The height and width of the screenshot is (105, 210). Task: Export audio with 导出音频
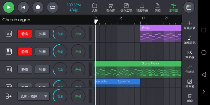coord(142,8)
